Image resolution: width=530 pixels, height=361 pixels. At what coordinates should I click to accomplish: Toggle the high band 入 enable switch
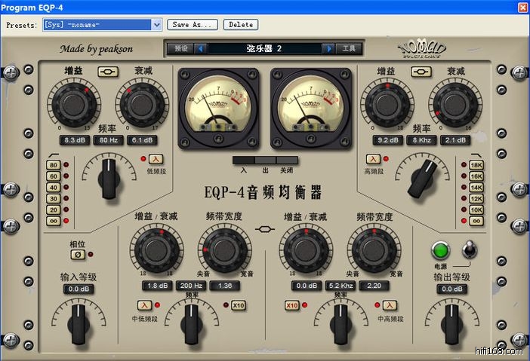click(373, 159)
